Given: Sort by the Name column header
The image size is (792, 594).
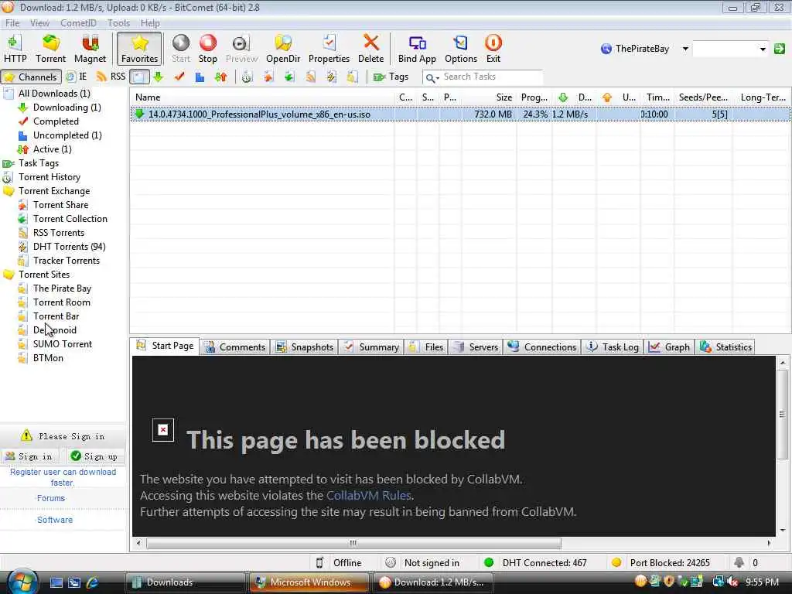Looking at the screenshot, I should [262, 97].
